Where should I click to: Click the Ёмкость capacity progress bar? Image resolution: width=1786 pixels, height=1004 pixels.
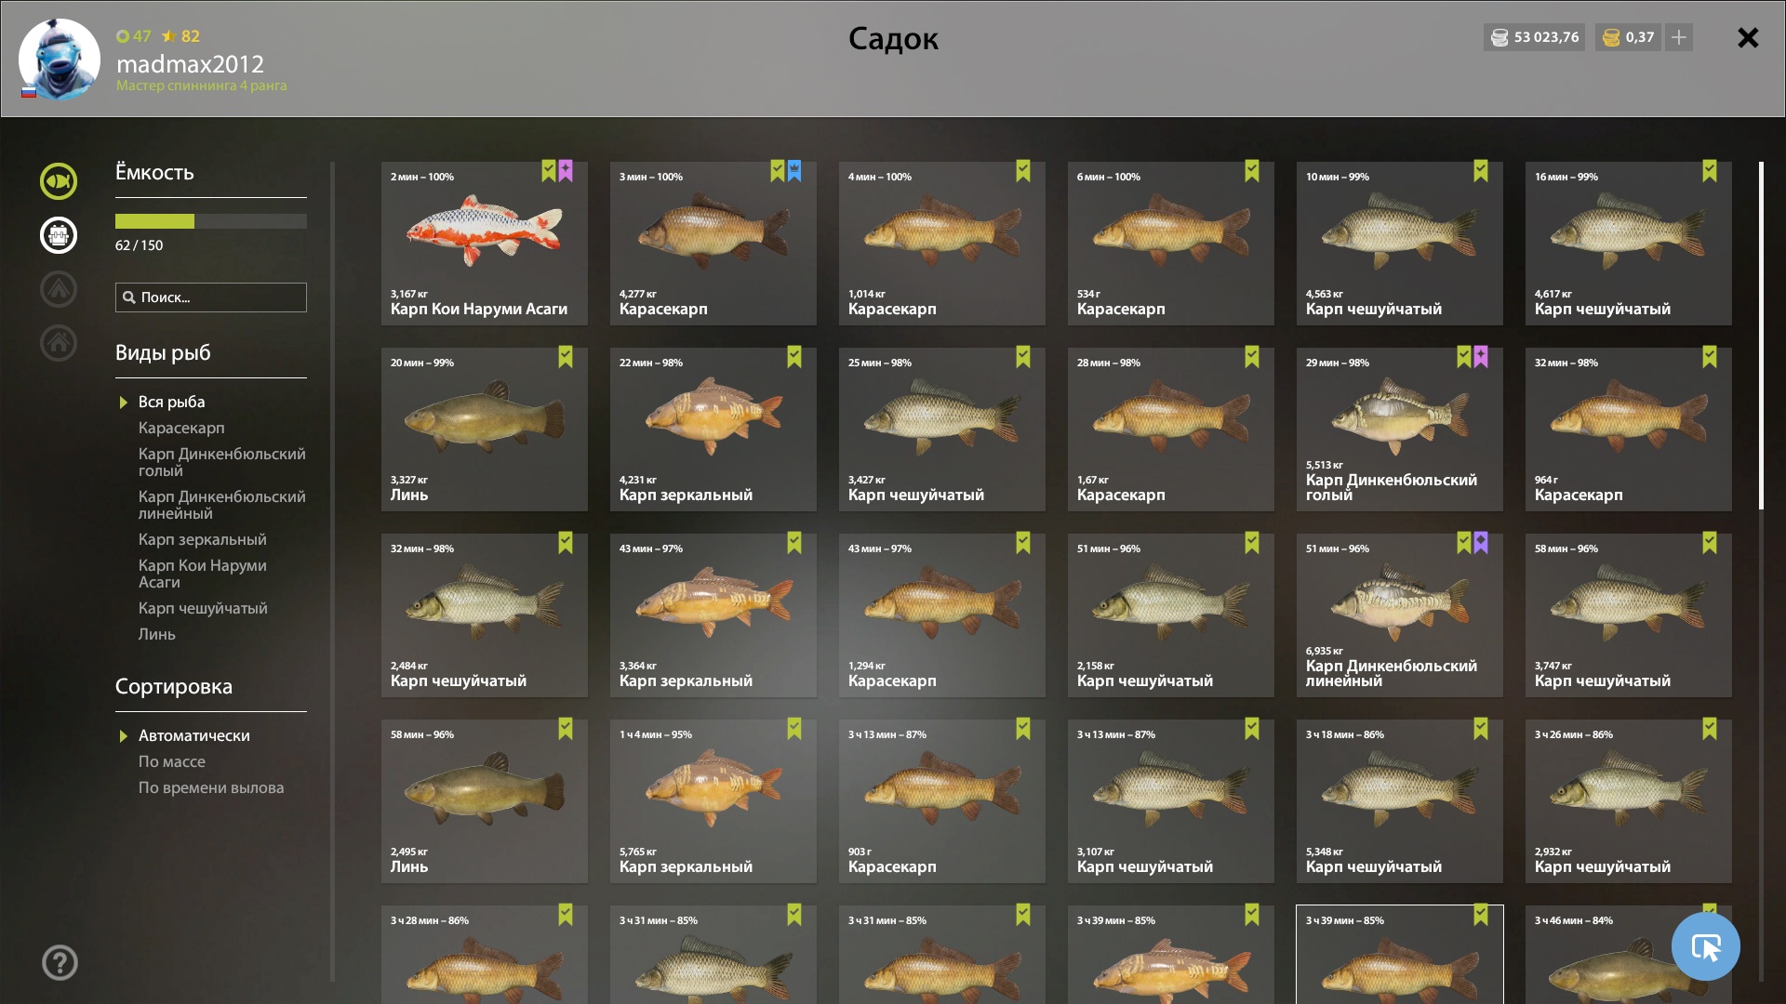[211, 221]
